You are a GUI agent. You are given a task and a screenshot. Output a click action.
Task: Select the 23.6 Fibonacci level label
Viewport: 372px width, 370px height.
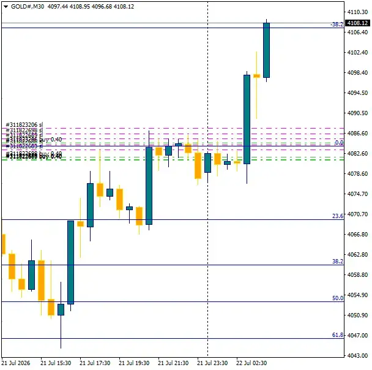(338, 216)
